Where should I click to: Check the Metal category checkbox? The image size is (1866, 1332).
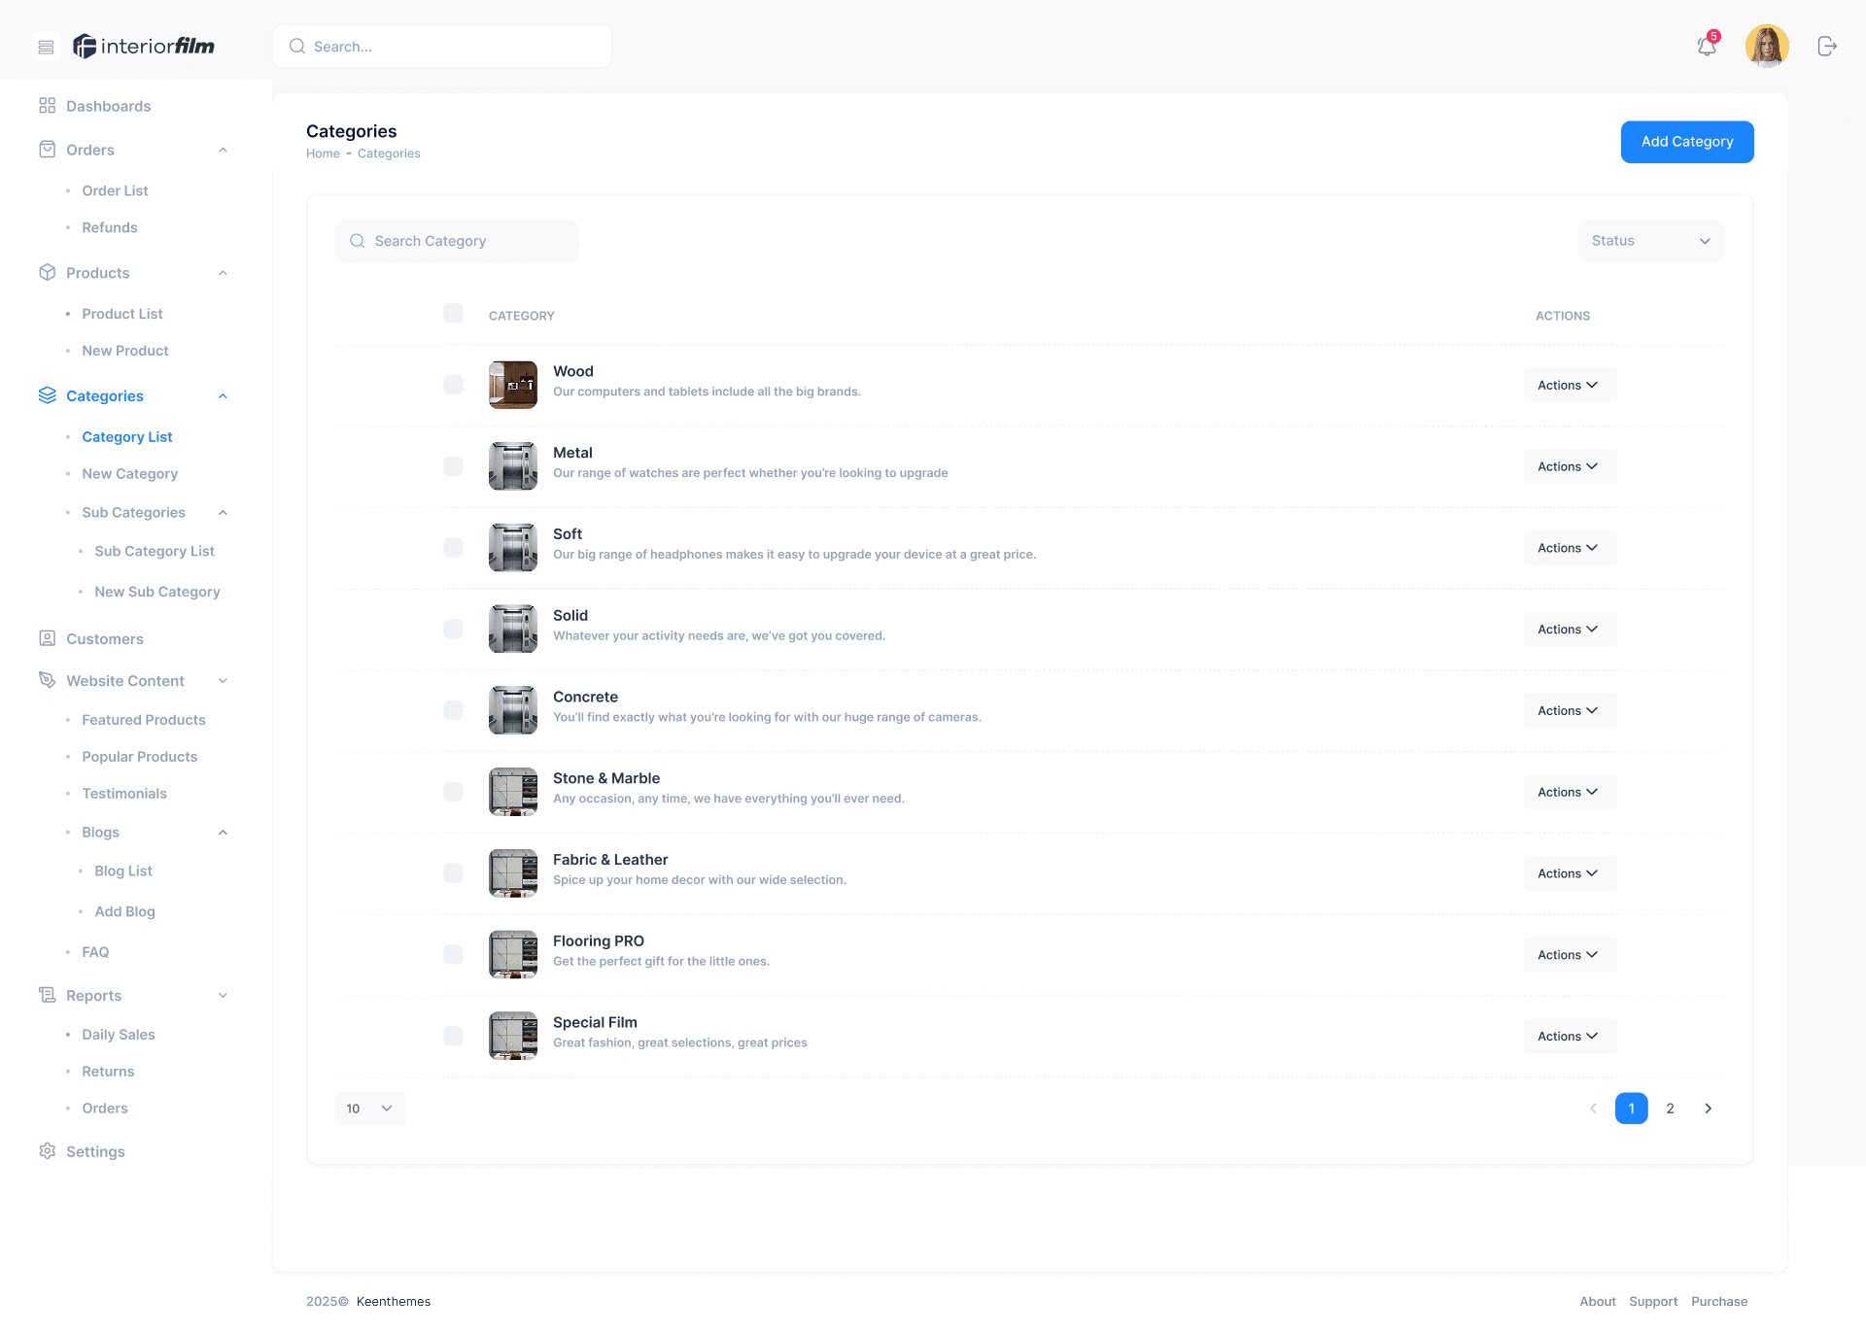coord(453,466)
